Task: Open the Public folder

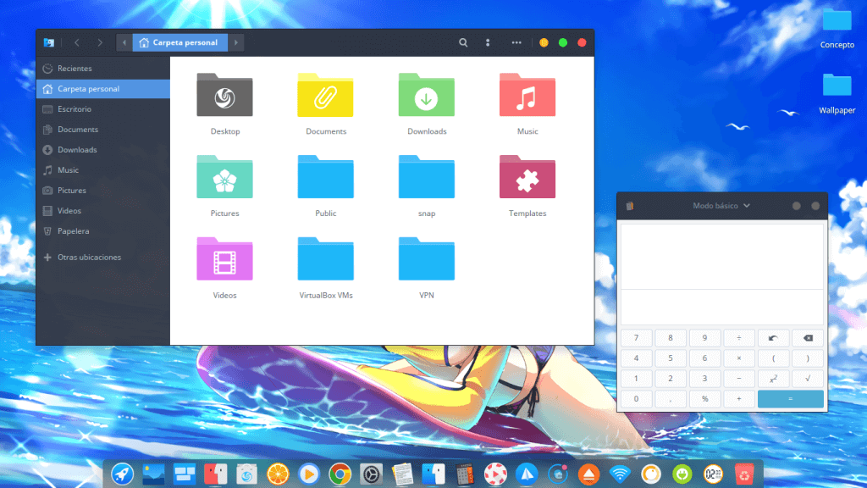Action: pyautogui.click(x=326, y=177)
